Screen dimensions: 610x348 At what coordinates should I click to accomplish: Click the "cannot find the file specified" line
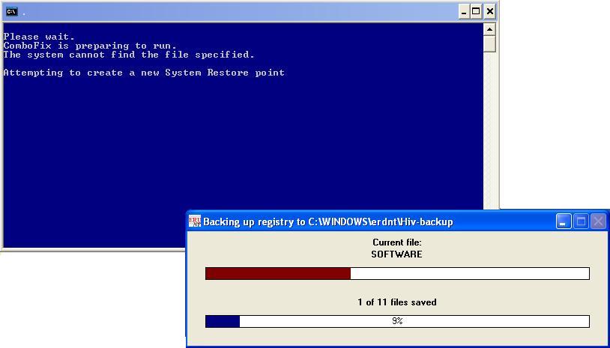point(129,55)
